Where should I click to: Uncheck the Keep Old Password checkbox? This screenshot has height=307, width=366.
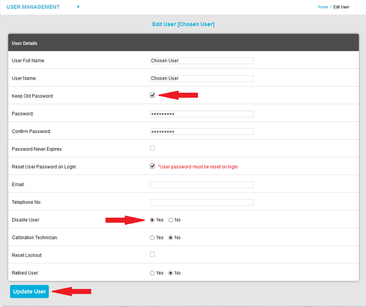[x=153, y=95]
